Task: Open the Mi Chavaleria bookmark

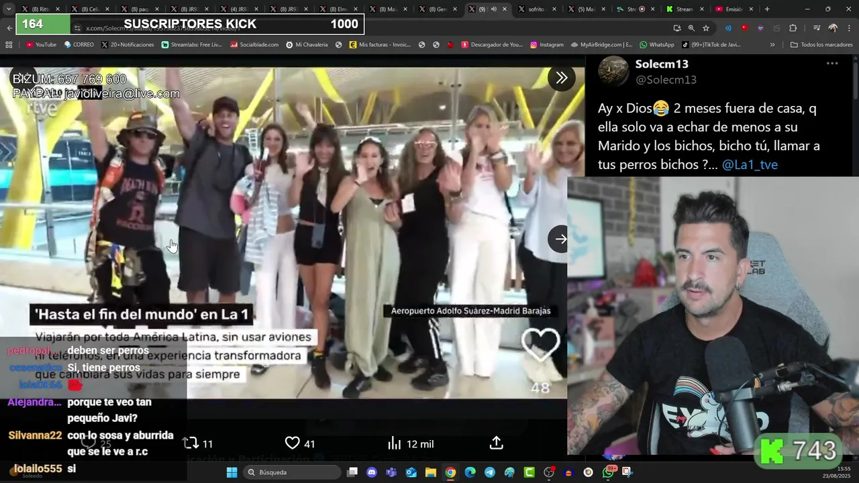Action: (x=307, y=45)
